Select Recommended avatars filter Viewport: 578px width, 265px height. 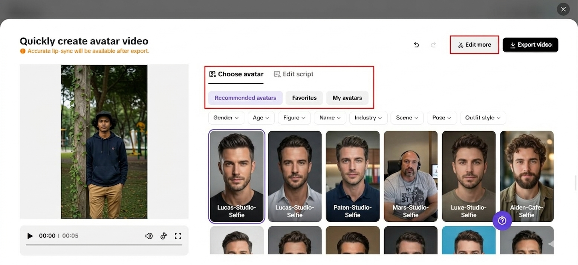tap(245, 98)
